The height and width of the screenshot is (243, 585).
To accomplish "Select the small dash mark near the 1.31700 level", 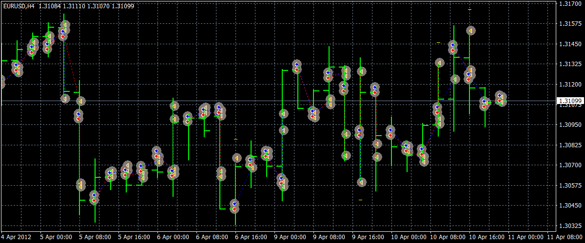I will coord(470,9).
